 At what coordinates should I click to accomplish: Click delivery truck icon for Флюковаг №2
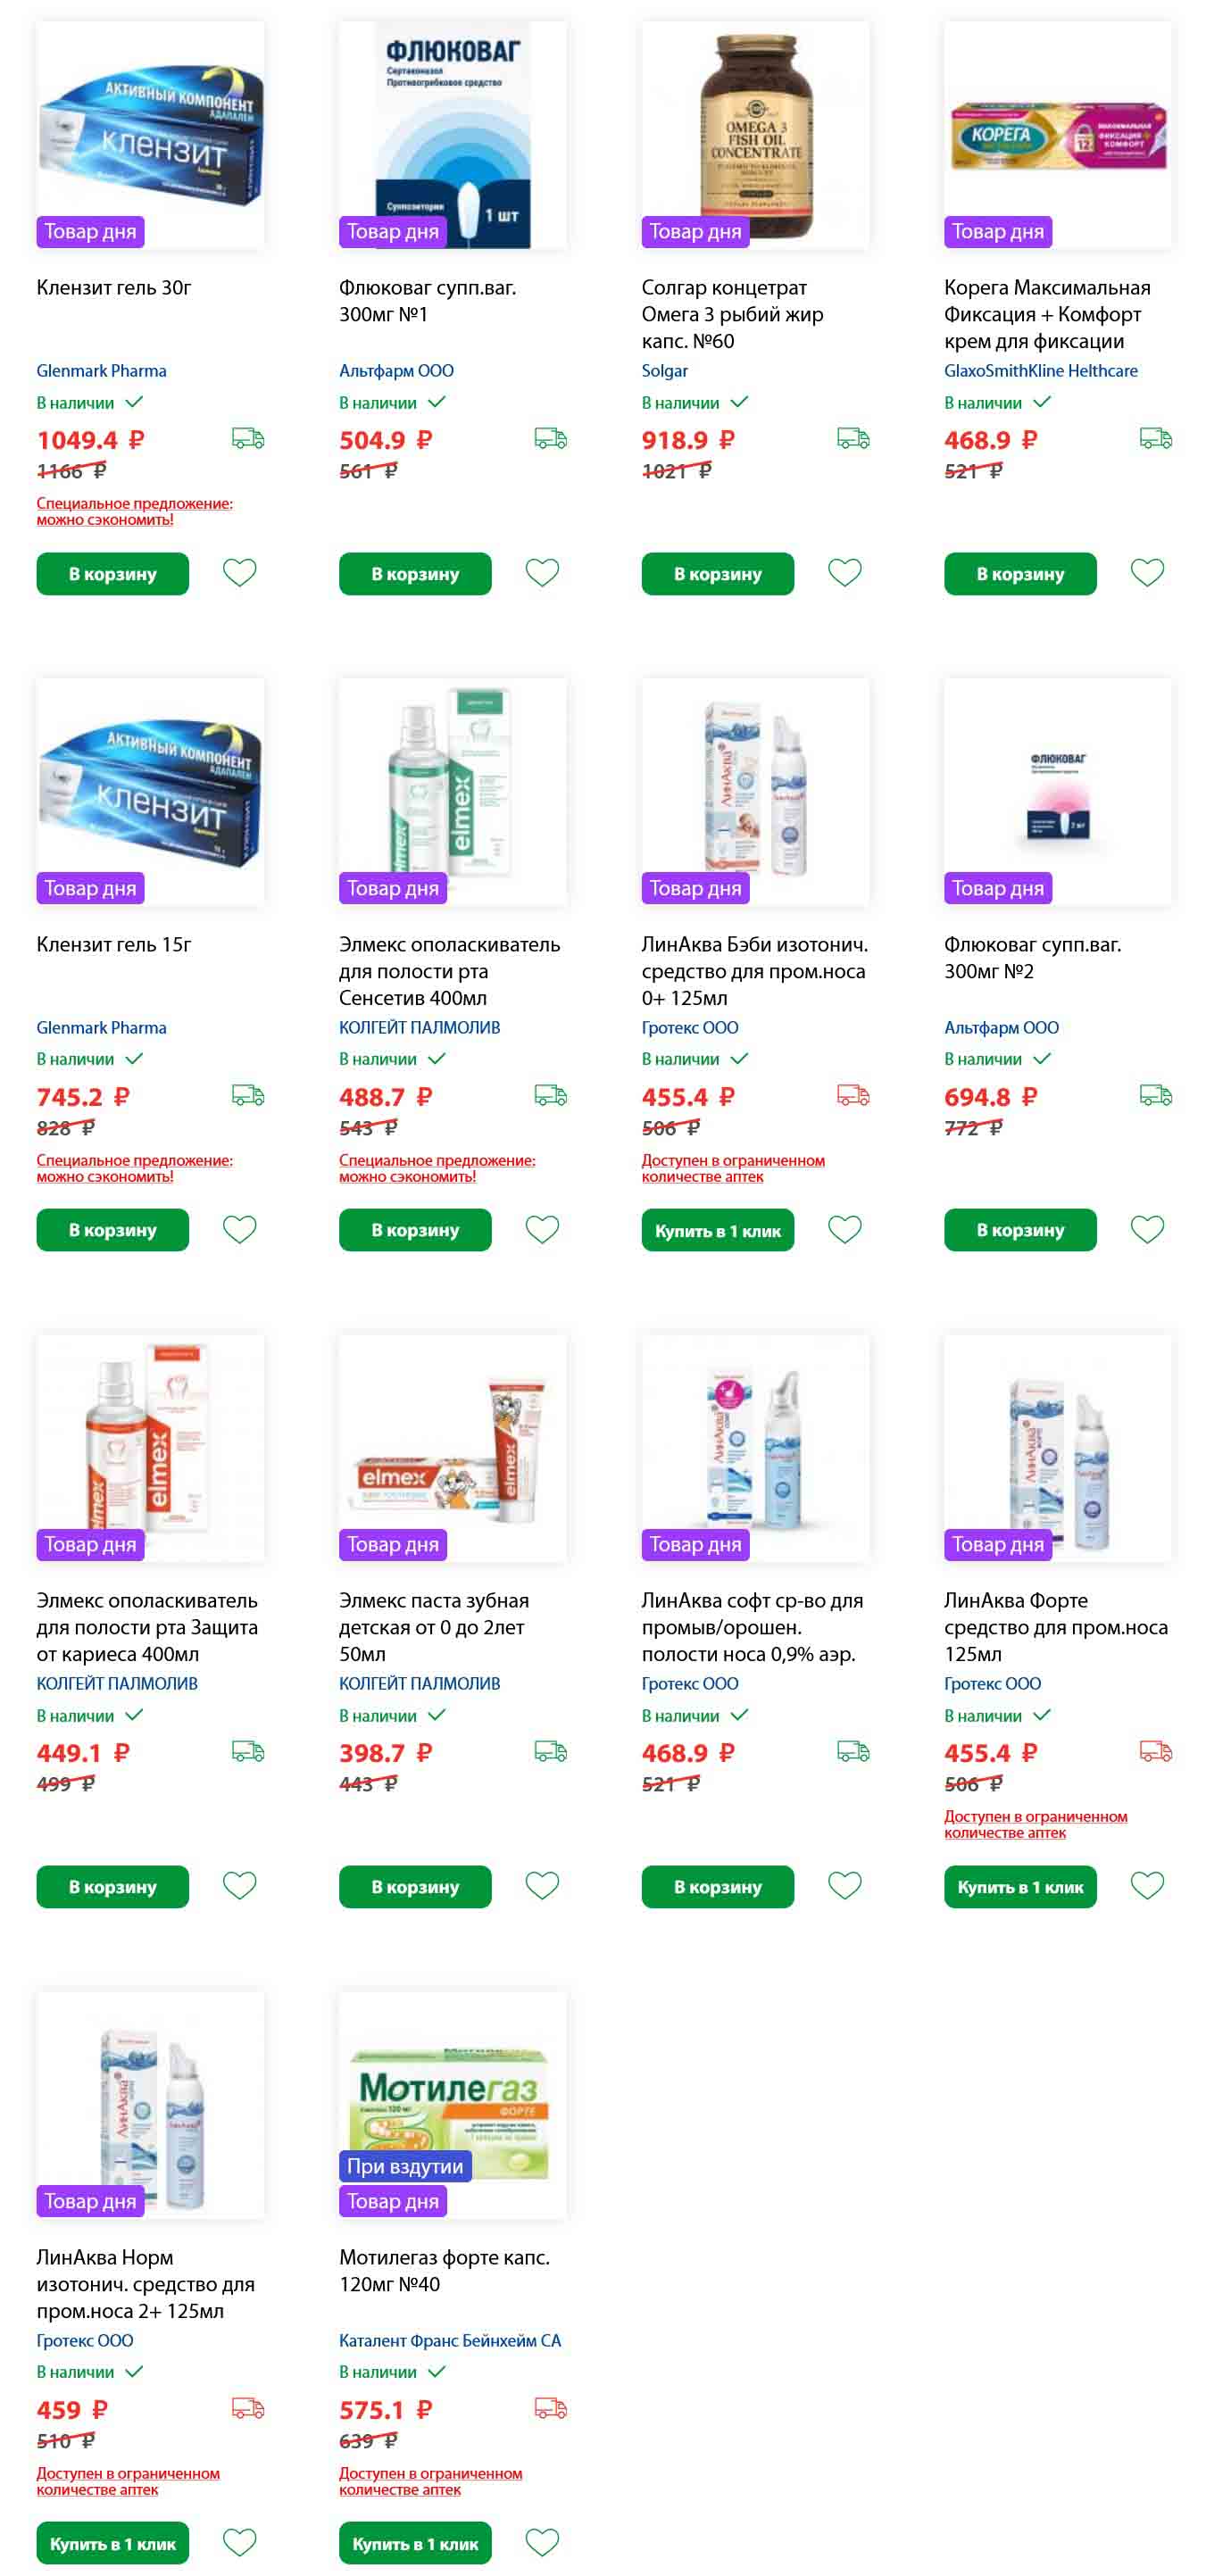[x=1155, y=1095]
